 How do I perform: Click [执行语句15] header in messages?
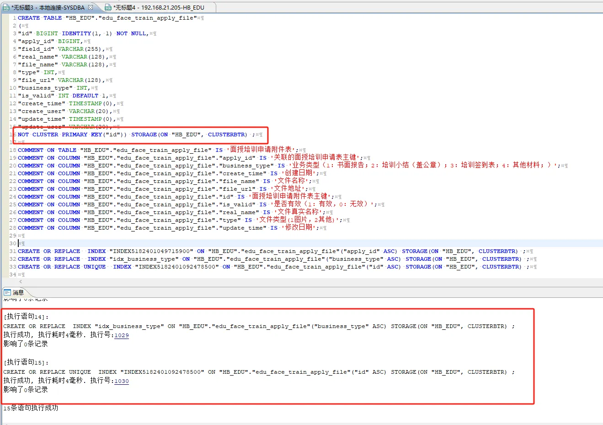point(26,362)
